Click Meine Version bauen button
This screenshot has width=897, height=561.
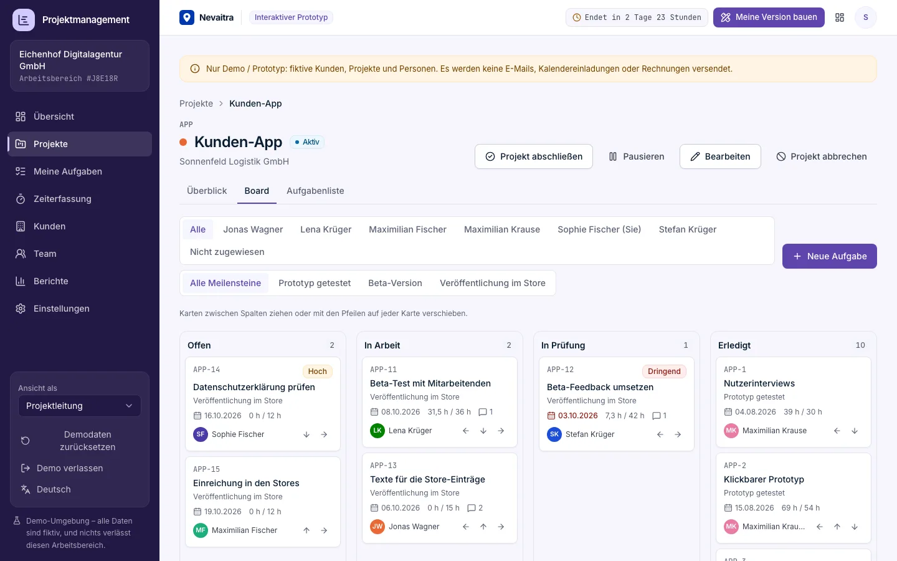[x=769, y=17]
